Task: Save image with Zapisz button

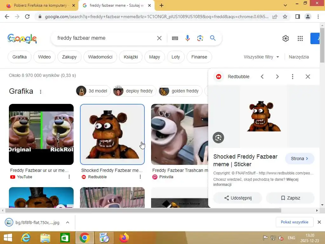Action: [x=290, y=198]
